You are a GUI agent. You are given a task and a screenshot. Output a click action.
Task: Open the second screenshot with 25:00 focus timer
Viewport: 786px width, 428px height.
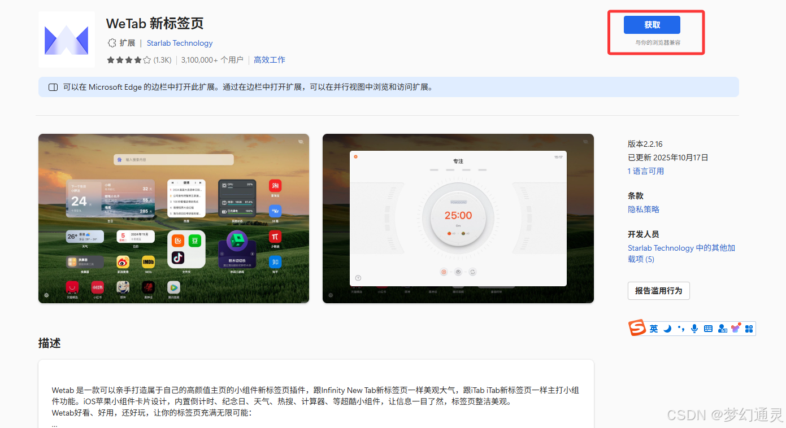tap(458, 219)
